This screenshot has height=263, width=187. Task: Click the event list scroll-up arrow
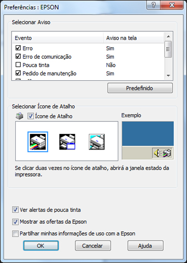[168, 36]
